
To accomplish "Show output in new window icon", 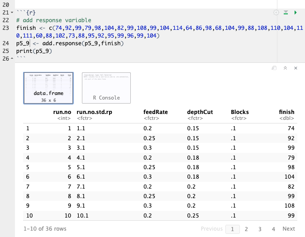I will coord(274,68).
